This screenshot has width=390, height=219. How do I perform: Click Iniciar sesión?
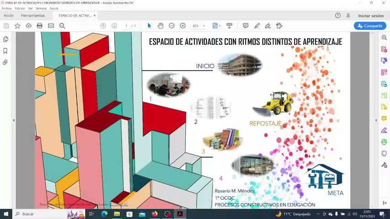click(x=371, y=16)
